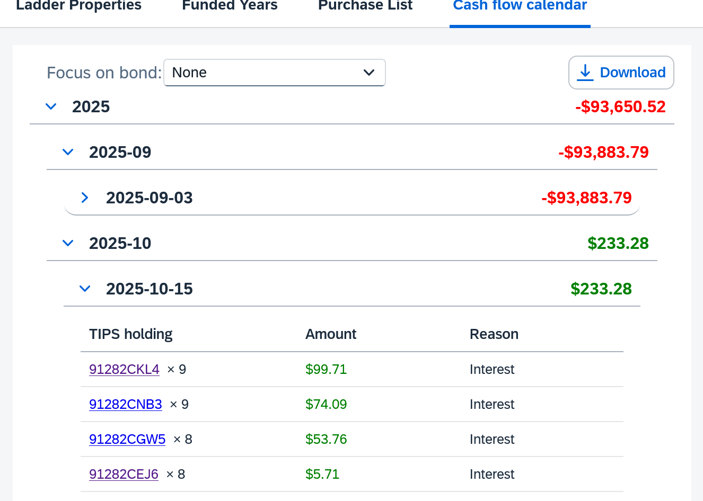Open bond link 91282CNB3

click(126, 404)
